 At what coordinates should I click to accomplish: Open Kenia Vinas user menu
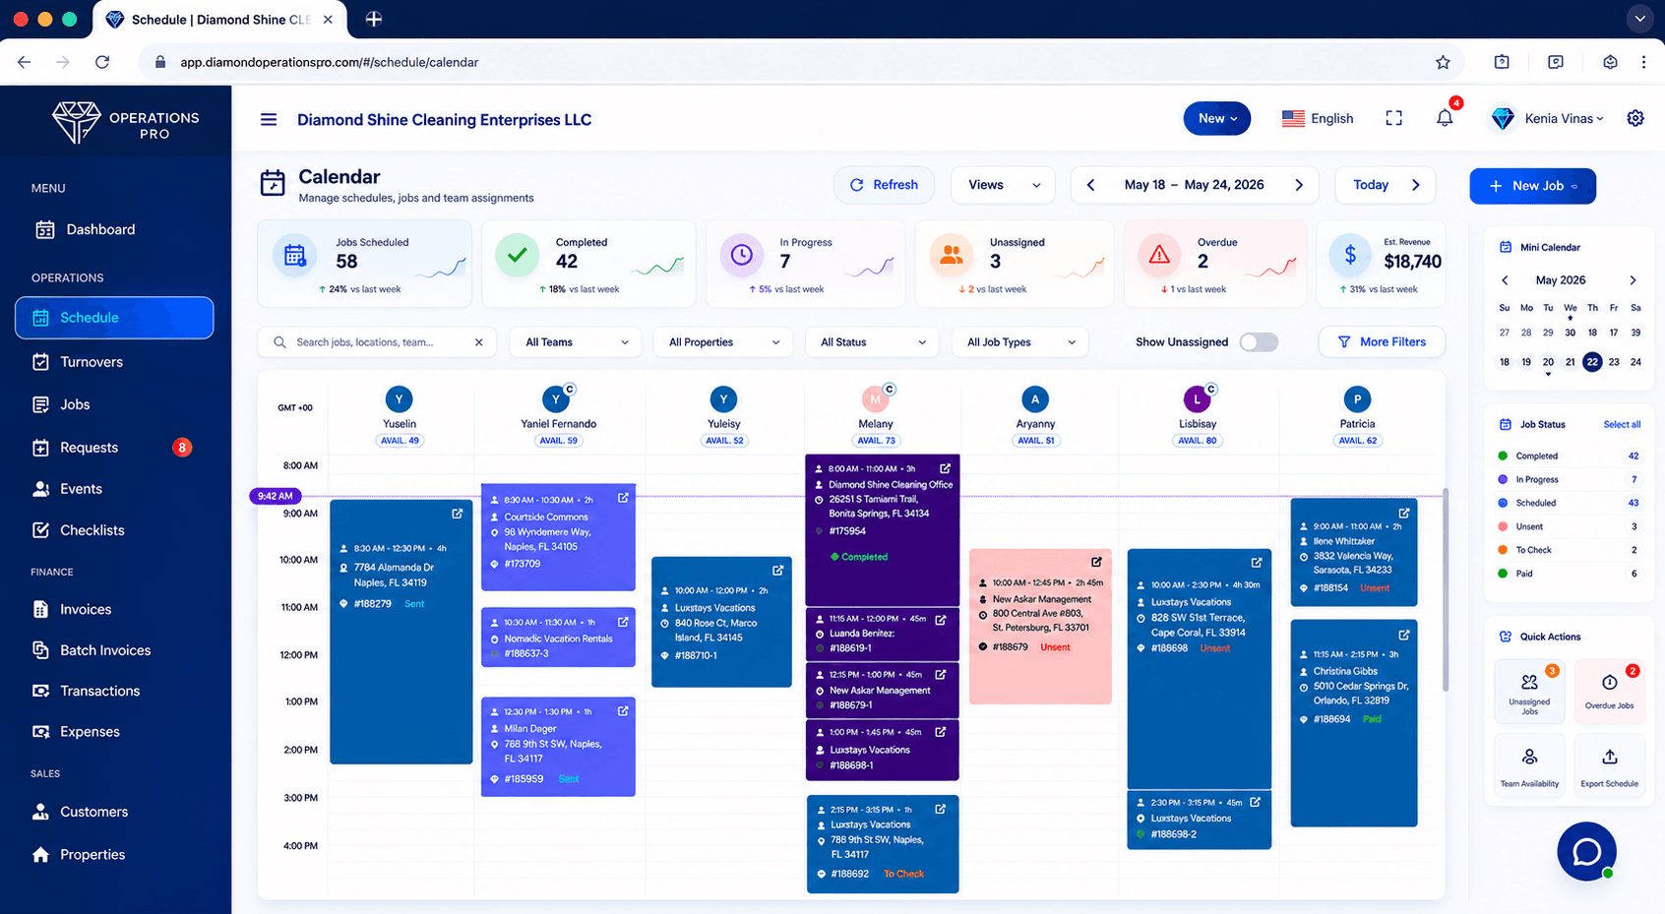click(x=1548, y=118)
